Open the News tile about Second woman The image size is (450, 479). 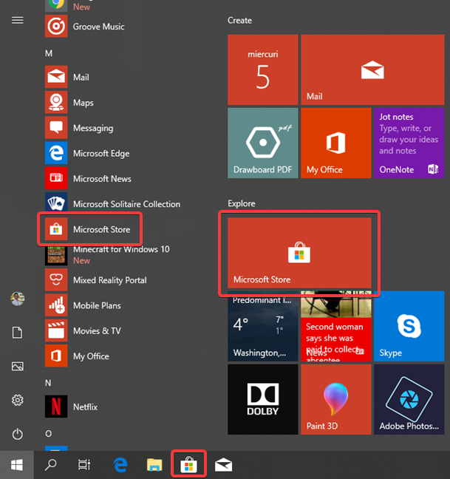pyautogui.click(x=335, y=326)
